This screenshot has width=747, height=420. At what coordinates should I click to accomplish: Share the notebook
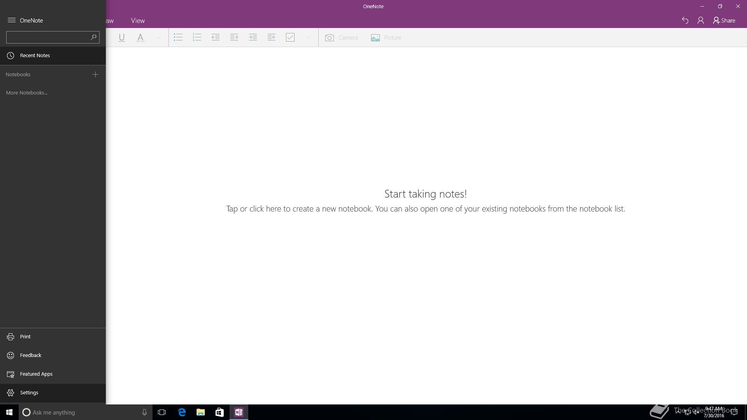point(724,21)
